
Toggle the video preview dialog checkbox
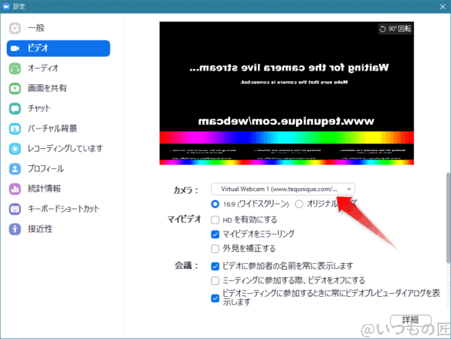[215, 298]
